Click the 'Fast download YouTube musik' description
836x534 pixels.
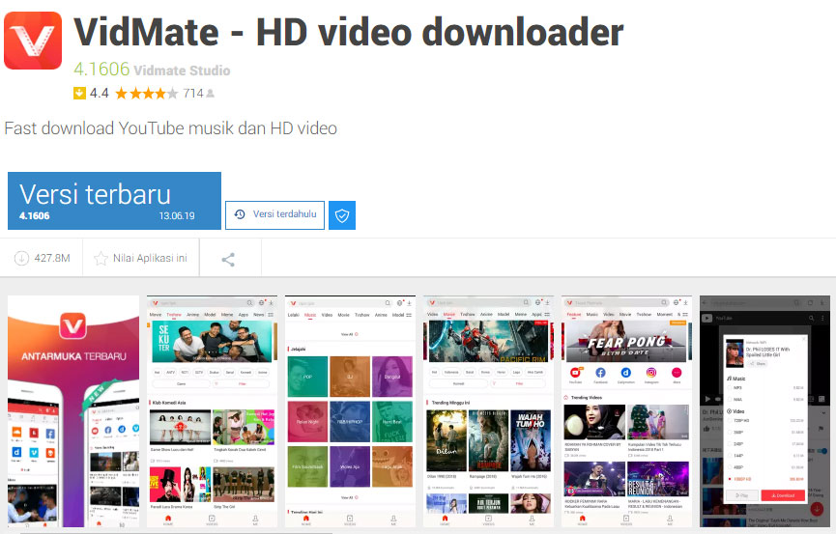tap(171, 128)
